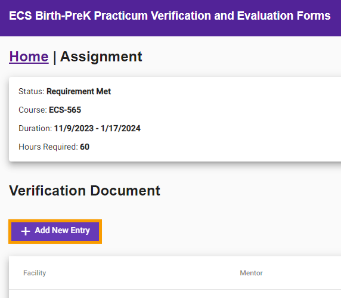341x298 pixels.
Task: Click the Course label text
Action: coord(33,110)
